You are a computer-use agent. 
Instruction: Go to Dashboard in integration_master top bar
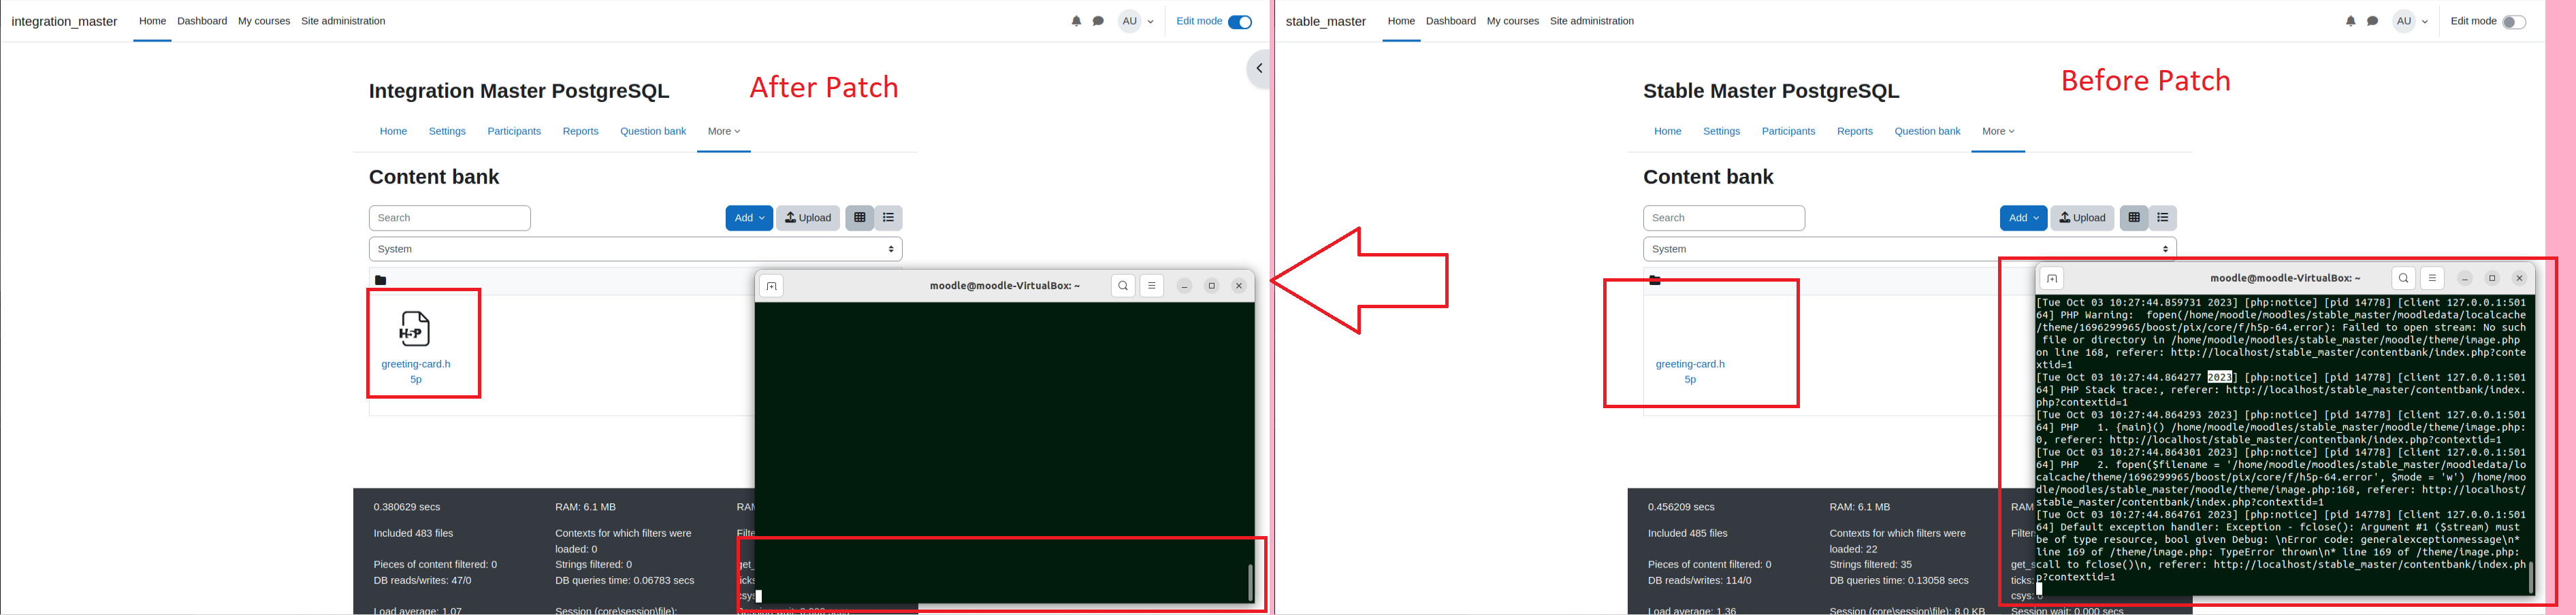pos(202,21)
